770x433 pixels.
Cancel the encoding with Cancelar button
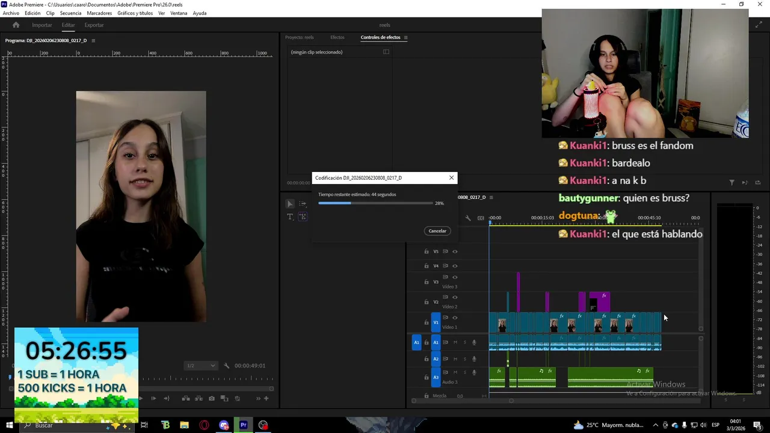pyautogui.click(x=437, y=231)
